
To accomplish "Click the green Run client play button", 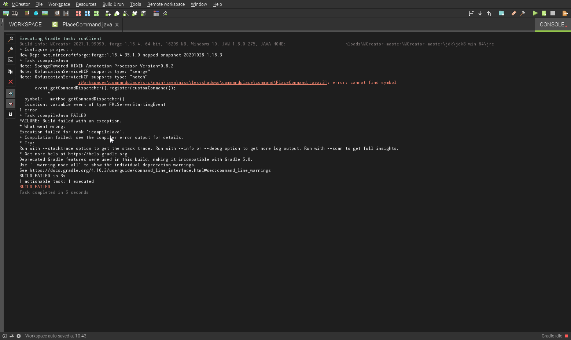I will (x=535, y=13).
